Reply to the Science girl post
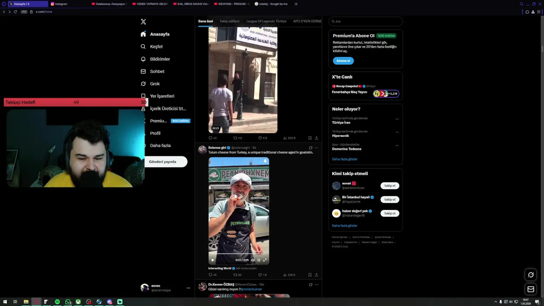The height and width of the screenshot is (306, 544). [x=212, y=275]
